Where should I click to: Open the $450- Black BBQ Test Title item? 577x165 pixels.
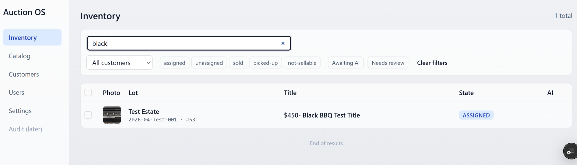tap(322, 115)
